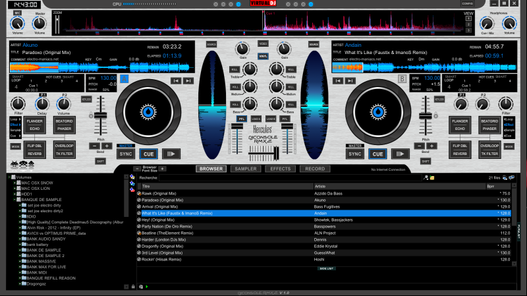Click the search options icon beside search field
Screen dimensions: 527x296
tap(426, 177)
